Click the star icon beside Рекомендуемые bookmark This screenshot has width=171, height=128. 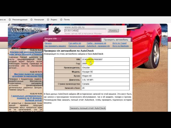click(x=10, y=19)
